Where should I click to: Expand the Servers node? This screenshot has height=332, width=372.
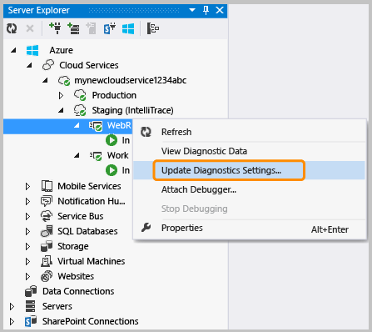(12, 306)
